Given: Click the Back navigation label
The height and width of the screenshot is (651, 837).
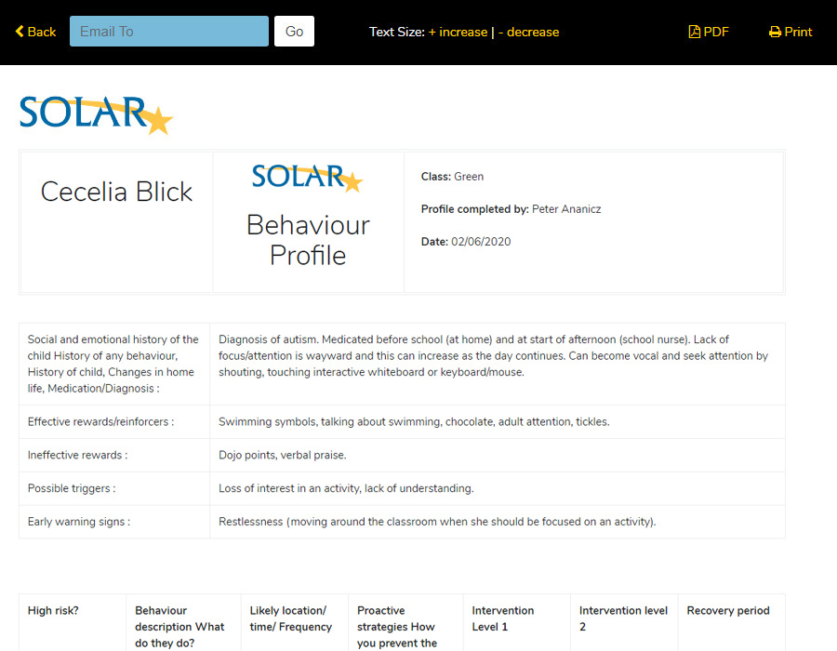Looking at the screenshot, I should pos(40,31).
